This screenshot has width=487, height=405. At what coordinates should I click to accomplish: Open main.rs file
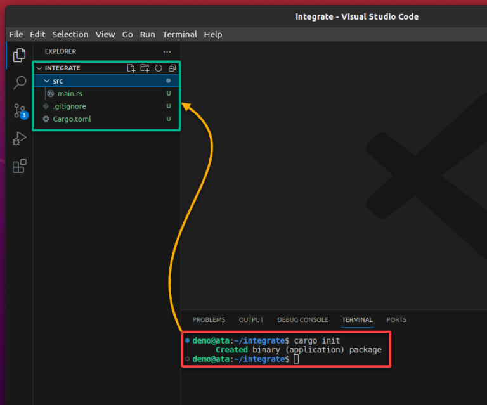tap(70, 94)
